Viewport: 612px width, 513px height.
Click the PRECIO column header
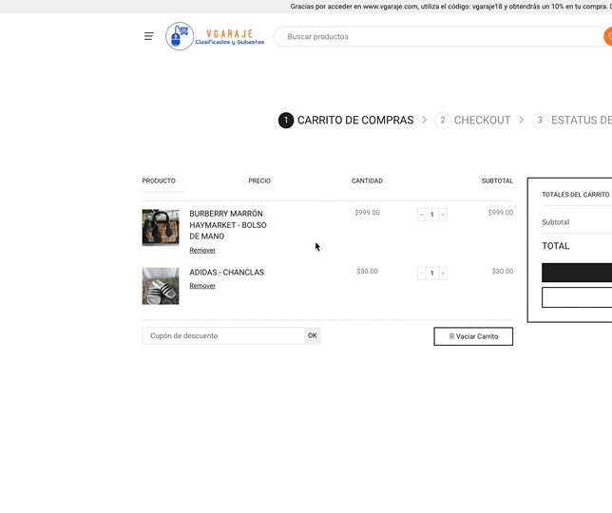(259, 181)
